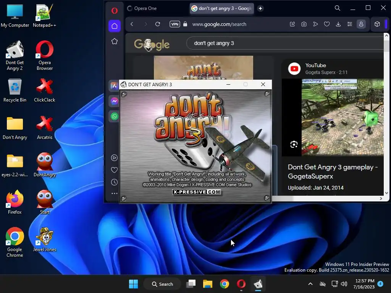The height and width of the screenshot is (293, 391).
Task: Launch Google Chrome desktop shortcut
Action: 15,242
